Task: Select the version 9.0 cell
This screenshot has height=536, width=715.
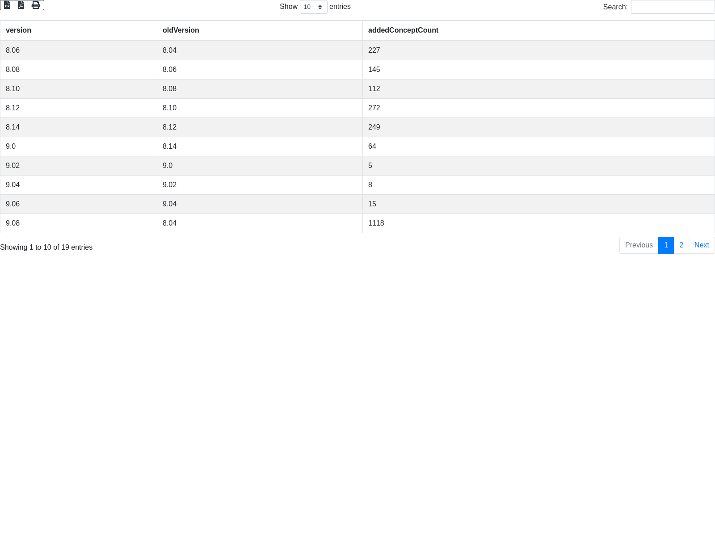Action: (x=11, y=147)
